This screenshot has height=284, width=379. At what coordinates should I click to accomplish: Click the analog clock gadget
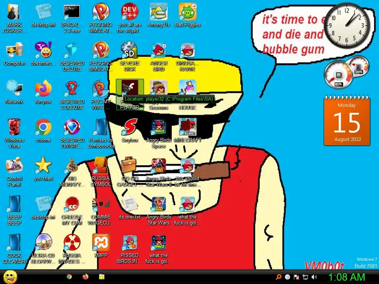point(346,26)
